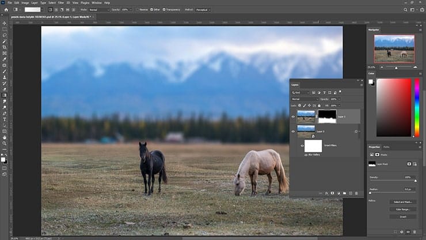Viewport: 426px width, 240px height.
Task: Choose the linear gradient style icon
Action: (x=50, y=10)
